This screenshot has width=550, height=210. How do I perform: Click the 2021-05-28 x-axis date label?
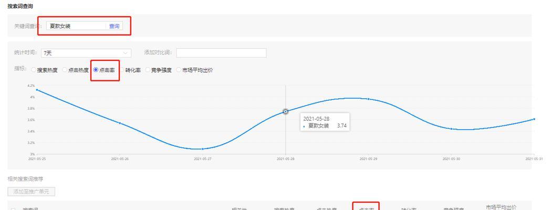286,159
